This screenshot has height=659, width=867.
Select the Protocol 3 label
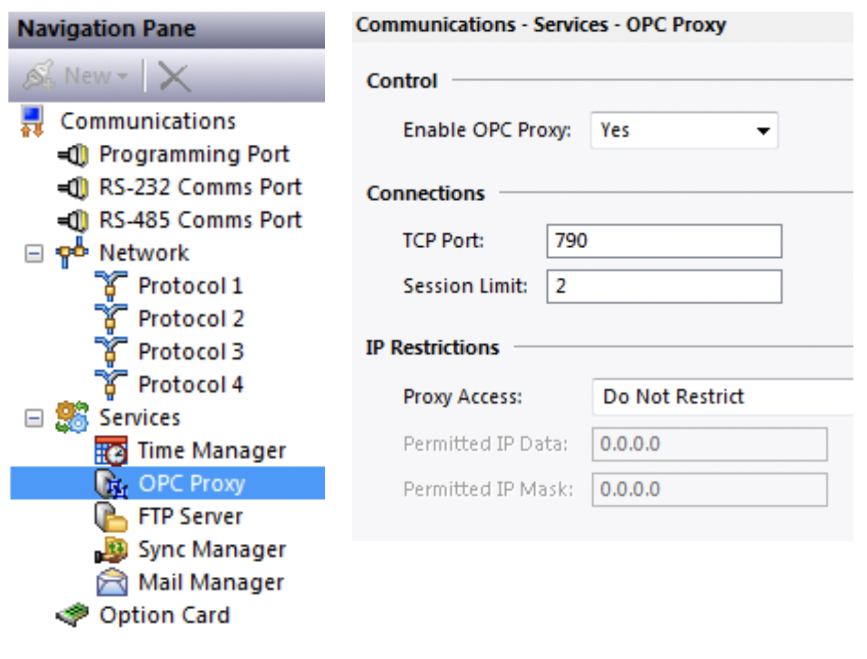pos(191,352)
